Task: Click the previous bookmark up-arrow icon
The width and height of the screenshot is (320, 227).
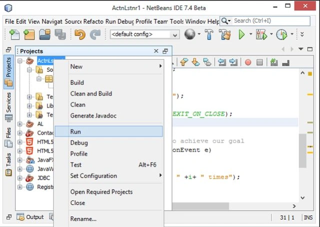Action: [x=184, y=62]
